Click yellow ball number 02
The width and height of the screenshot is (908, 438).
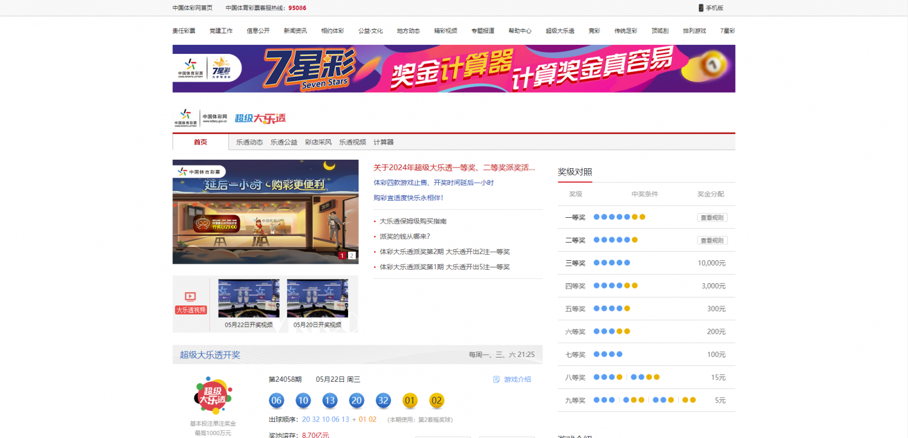[437, 400]
